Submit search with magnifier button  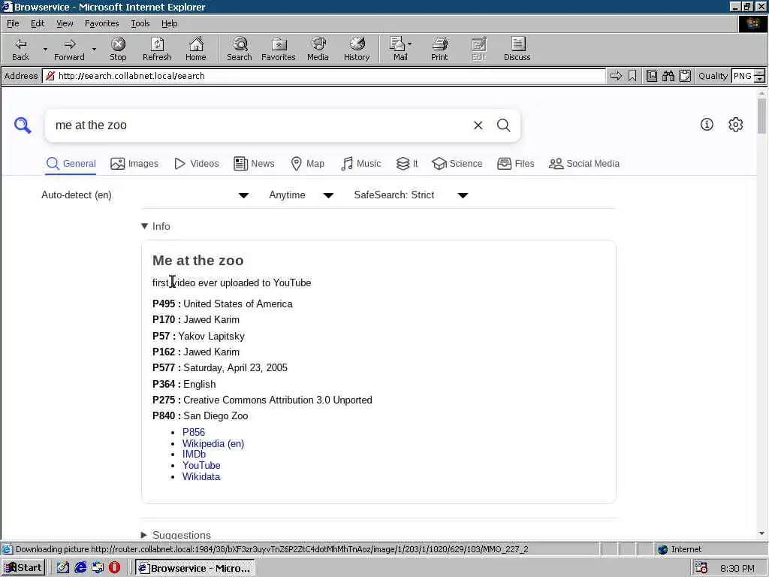coord(504,125)
